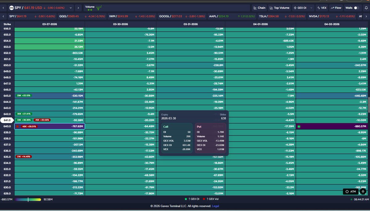This screenshot has height=211, width=370.
Task: Click the ATM button
Action: click(351, 192)
